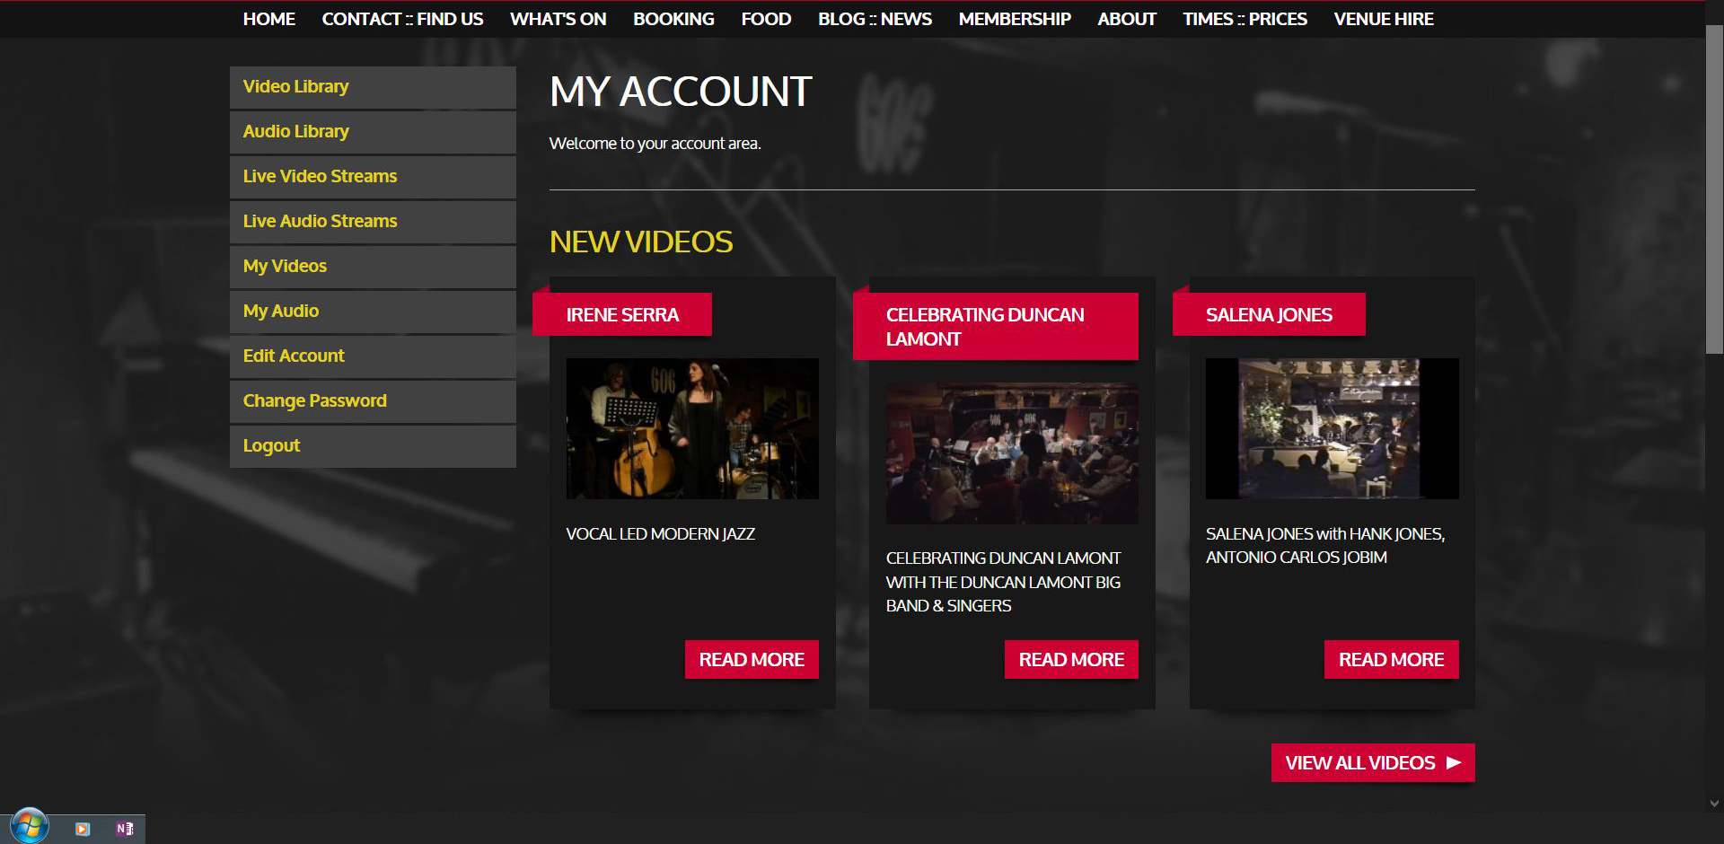
Task: Open the Salena Jones video thumbnail
Action: (1332, 428)
